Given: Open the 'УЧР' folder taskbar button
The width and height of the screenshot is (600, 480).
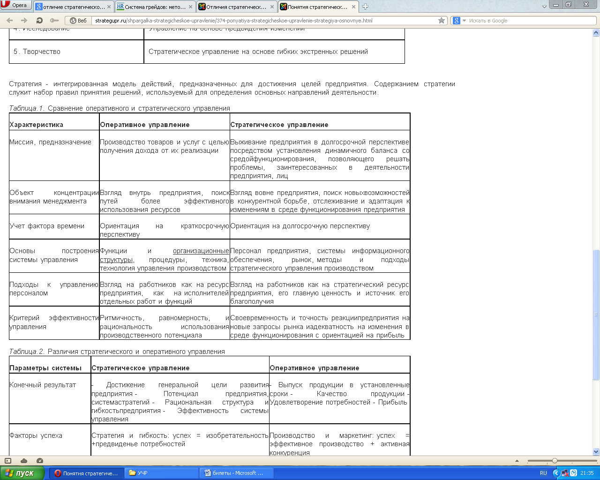Looking at the screenshot, I should pyautogui.click(x=162, y=473).
